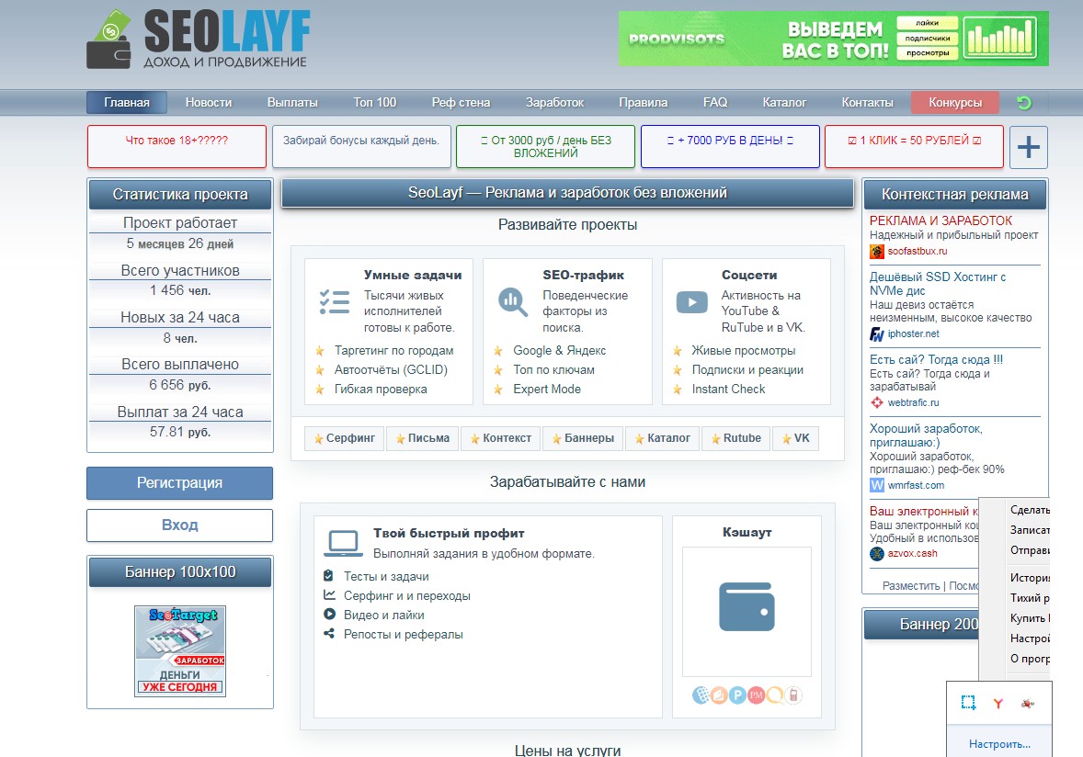Click the plus icon to add an ad

[x=1029, y=147]
